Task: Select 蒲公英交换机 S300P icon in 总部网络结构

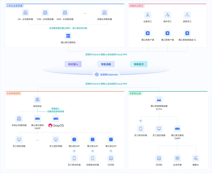Action: click(37, 119)
